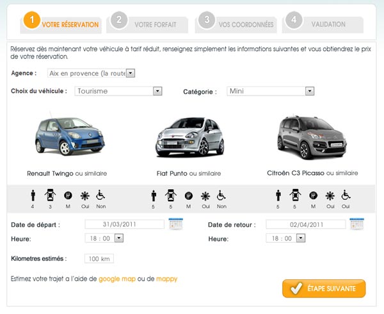Open the Date de départ calendar icon
384x314 pixels.
pyautogui.click(x=176, y=224)
